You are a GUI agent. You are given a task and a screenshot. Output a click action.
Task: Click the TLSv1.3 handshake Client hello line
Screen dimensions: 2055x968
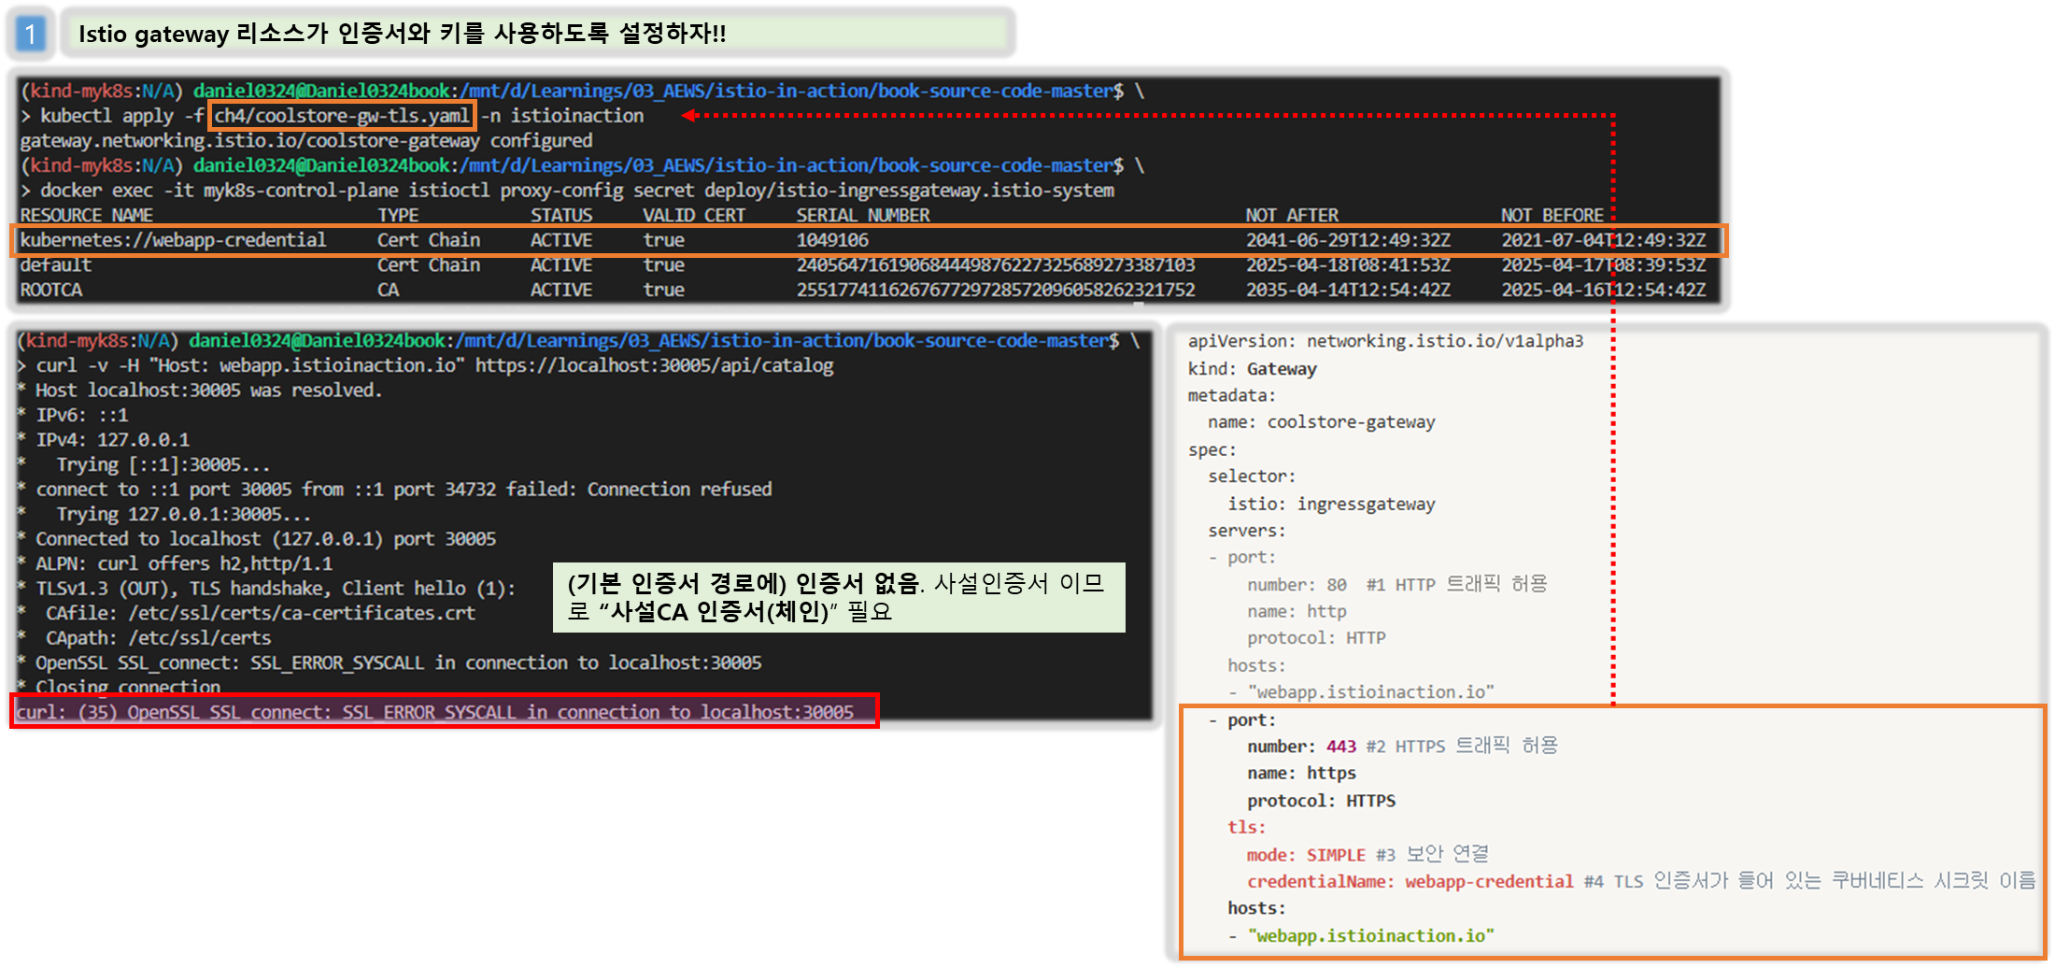click(266, 589)
